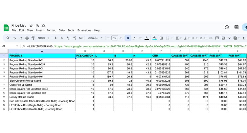Open the functions sigma icon

(x=244, y=38)
